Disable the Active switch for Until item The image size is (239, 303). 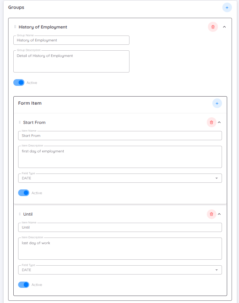(x=24, y=285)
